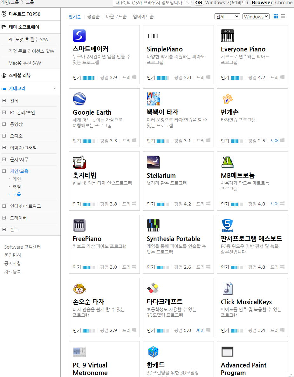Click the Synthesia Portable icon
The image size is (294, 377).
tap(153, 225)
